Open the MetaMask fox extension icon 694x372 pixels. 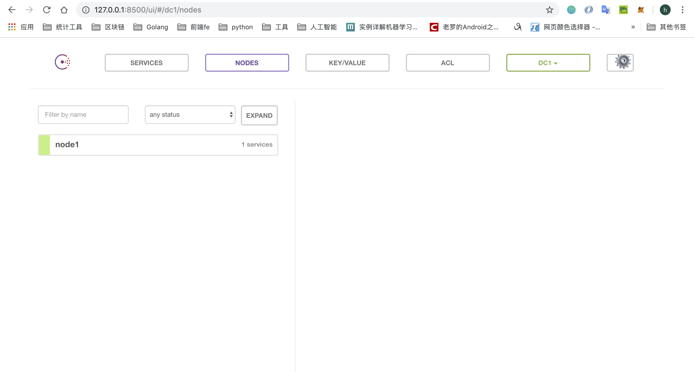(641, 10)
